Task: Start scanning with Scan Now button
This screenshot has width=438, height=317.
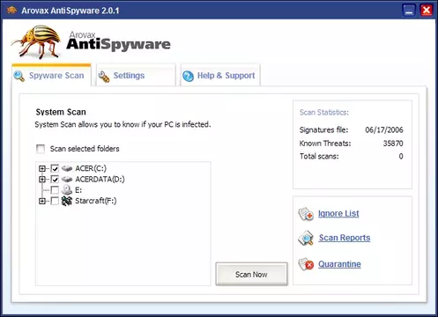Action: pos(251,274)
